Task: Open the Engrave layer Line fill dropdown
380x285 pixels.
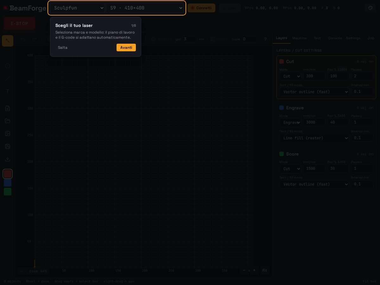Action: click(x=314, y=138)
